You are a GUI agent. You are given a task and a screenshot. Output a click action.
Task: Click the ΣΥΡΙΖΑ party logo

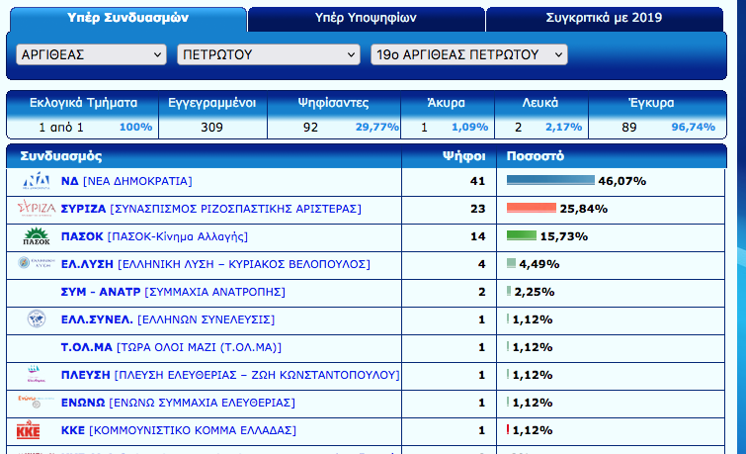(x=37, y=209)
